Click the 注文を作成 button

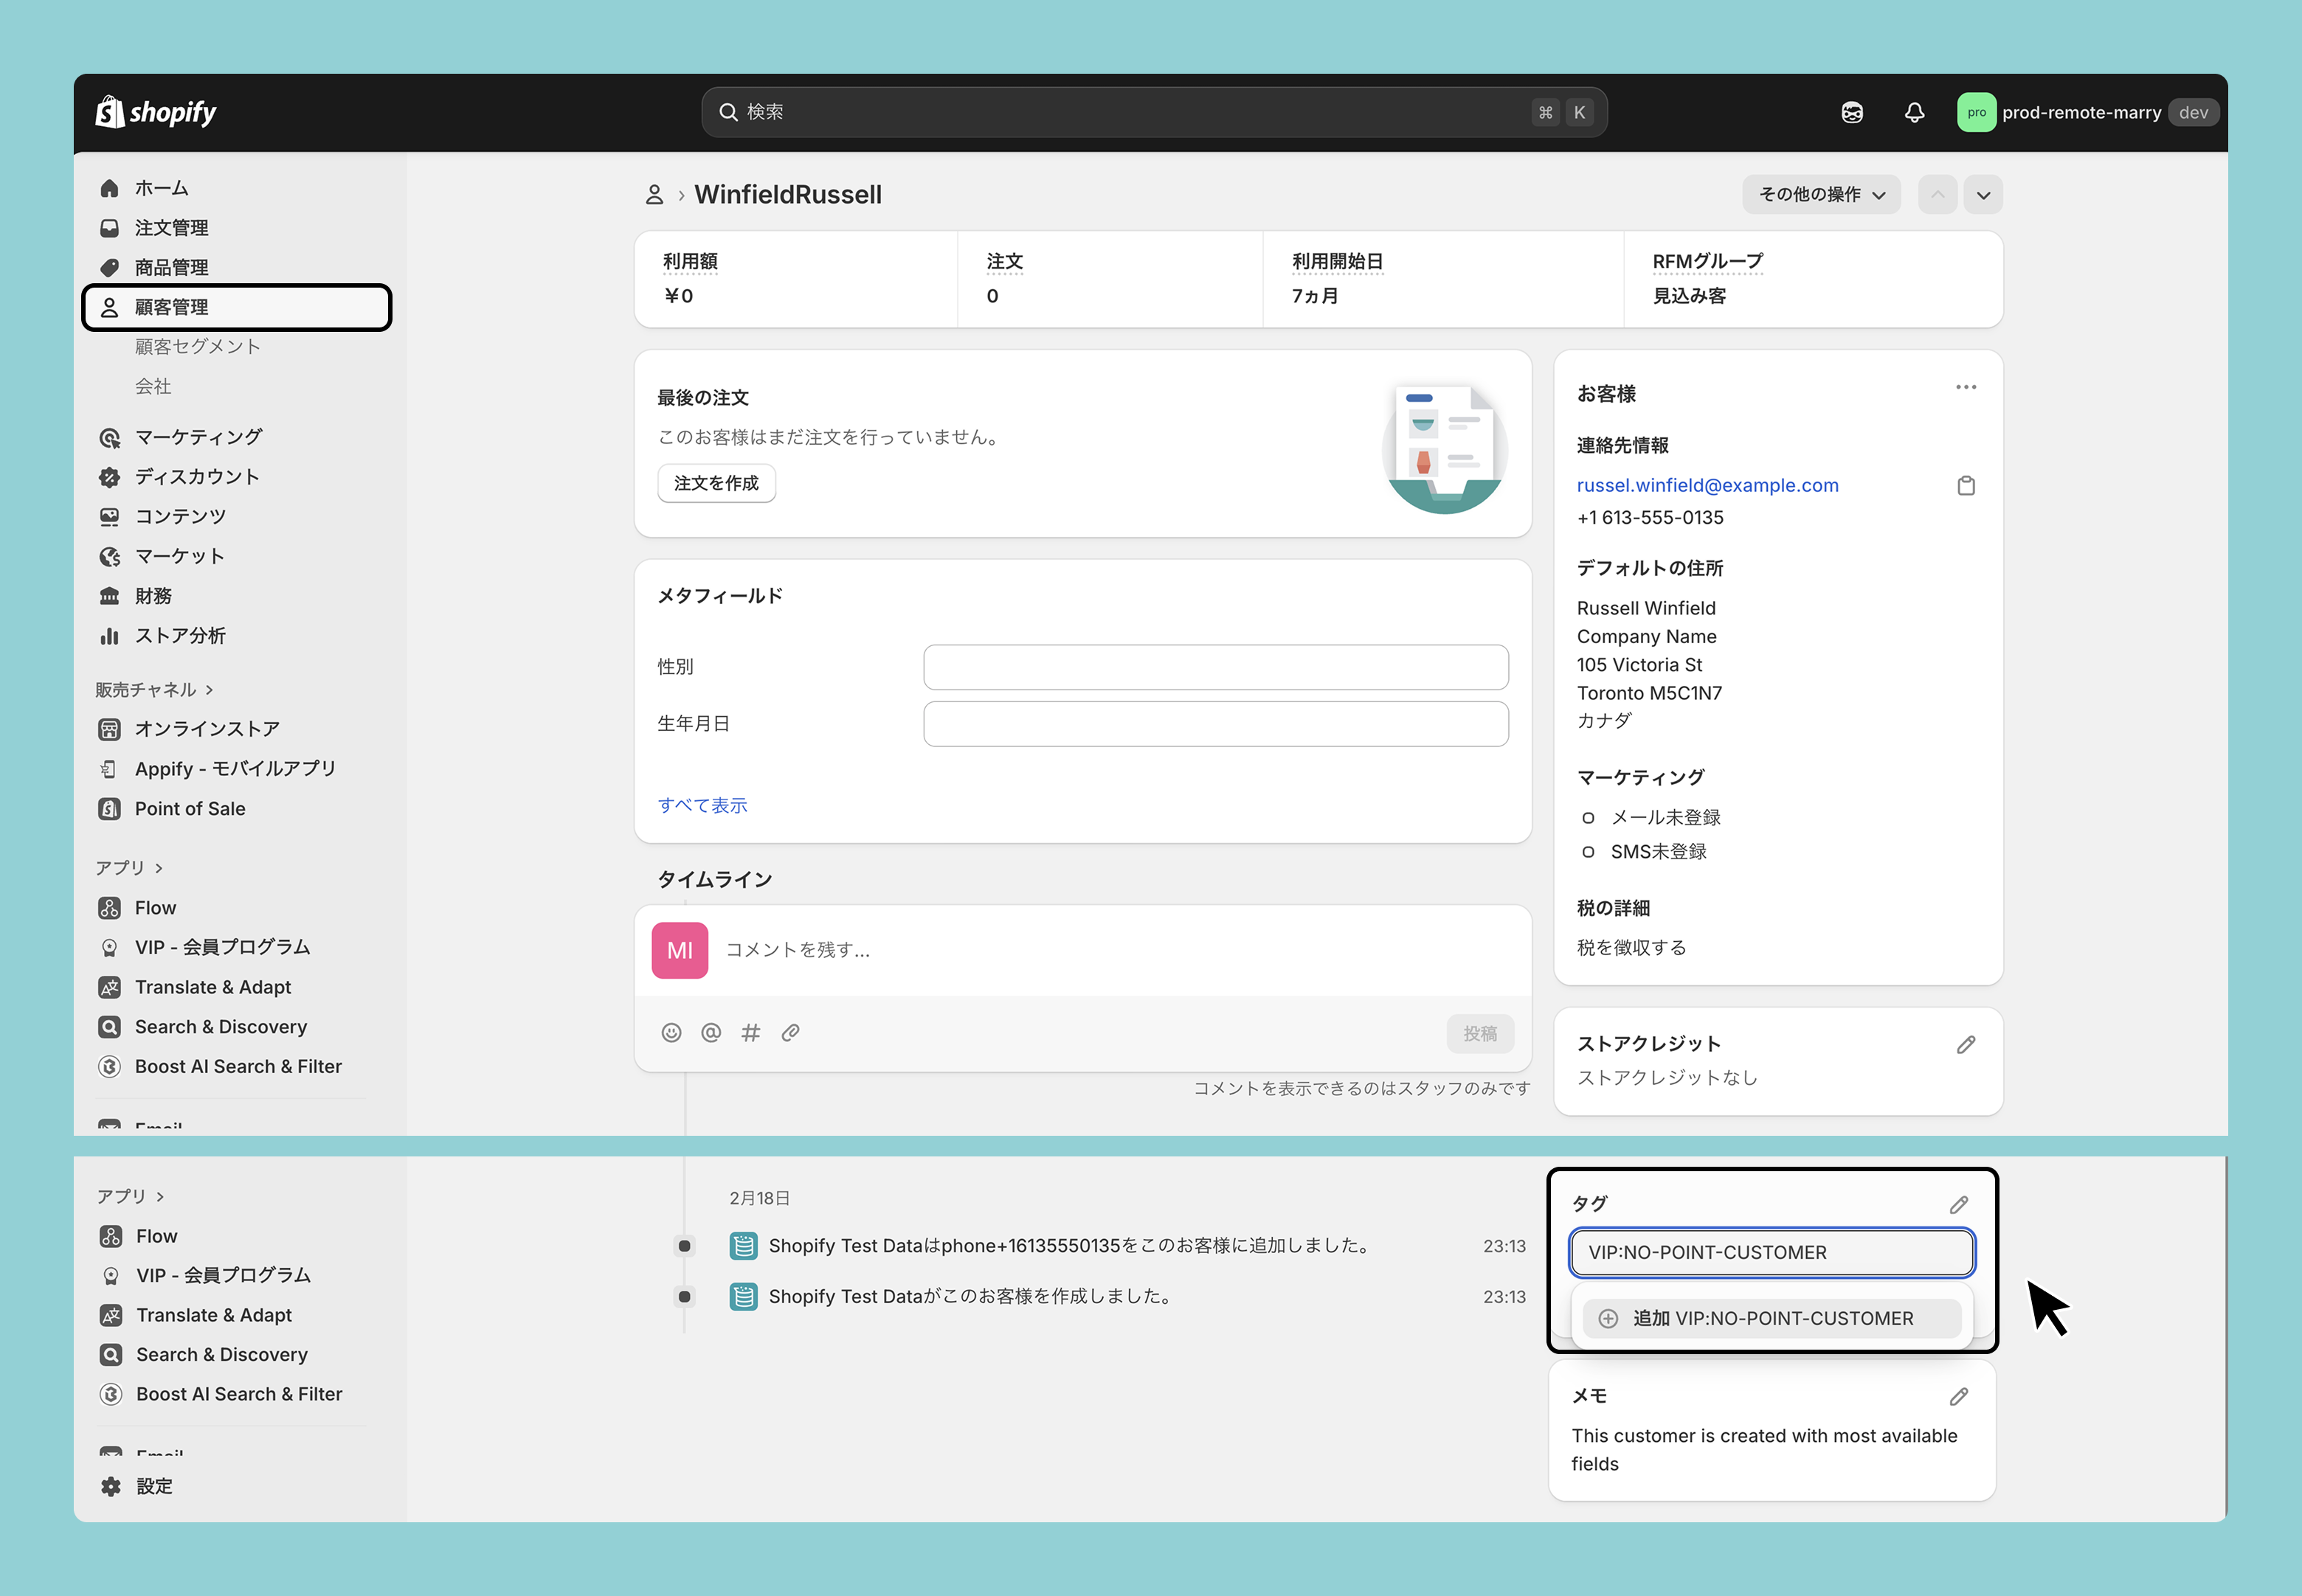[x=716, y=484]
